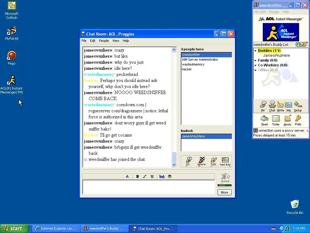Collapse the Co-Workers (0/0) group
This screenshot has width=310, height=233.
[x=256, y=65]
